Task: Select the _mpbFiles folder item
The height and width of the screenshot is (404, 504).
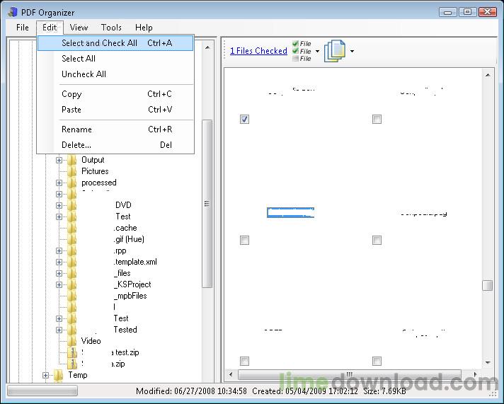Action: (130, 296)
